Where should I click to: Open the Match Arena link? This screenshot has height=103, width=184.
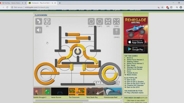tap(132, 75)
